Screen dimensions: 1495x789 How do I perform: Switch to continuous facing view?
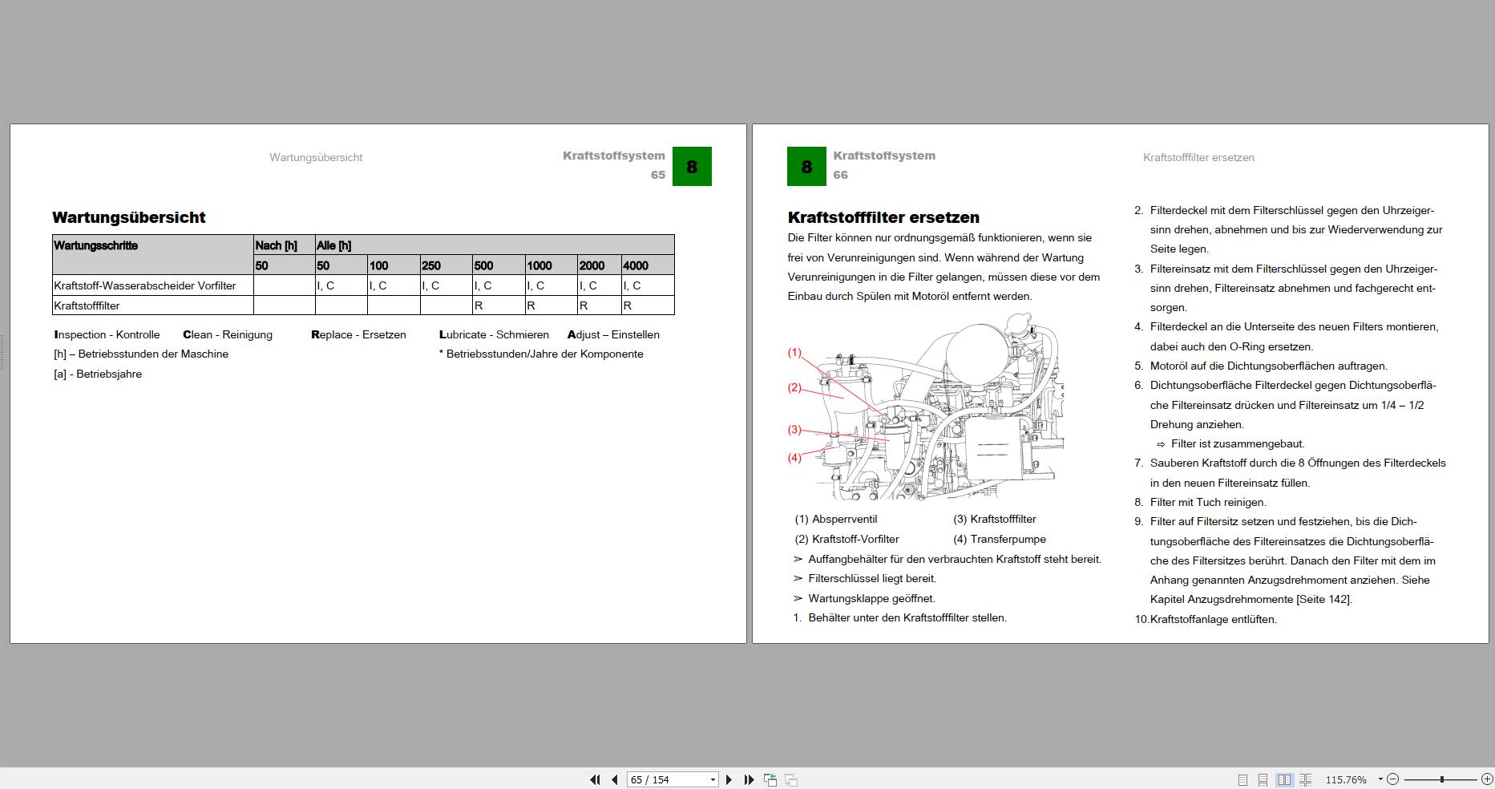[x=1305, y=779]
